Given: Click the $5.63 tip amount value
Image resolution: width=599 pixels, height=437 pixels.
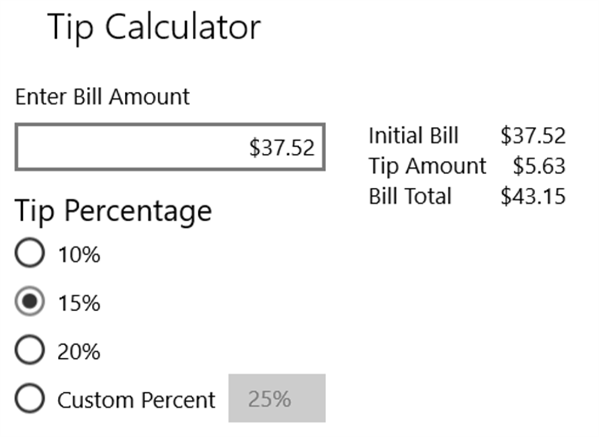Looking at the screenshot, I should [539, 166].
